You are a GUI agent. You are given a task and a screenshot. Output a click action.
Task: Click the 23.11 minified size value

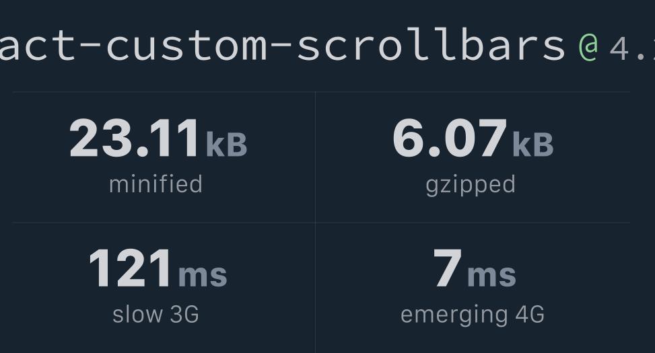pos(134,138)
